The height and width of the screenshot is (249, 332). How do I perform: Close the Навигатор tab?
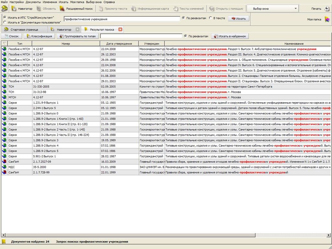pyautogui.click(x=77, y=30)
